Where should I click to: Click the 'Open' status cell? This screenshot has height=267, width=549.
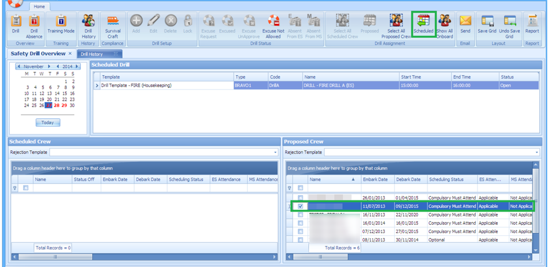(x=519, y=86)
